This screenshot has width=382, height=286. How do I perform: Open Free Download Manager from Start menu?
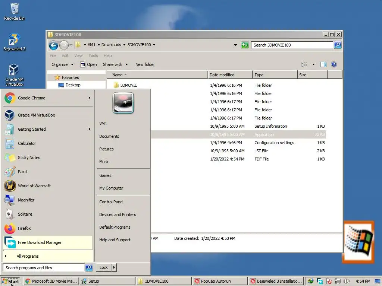click(x=48, y=242)
